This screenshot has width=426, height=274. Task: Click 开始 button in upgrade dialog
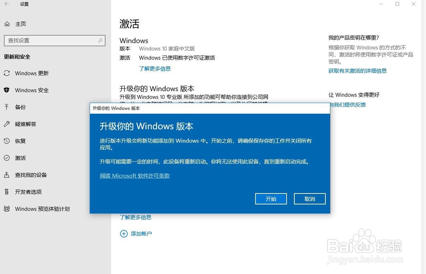[x=271, y=199]
